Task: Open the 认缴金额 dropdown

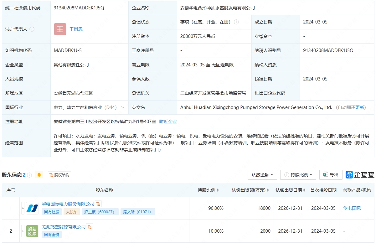Action: pos(262,175)
